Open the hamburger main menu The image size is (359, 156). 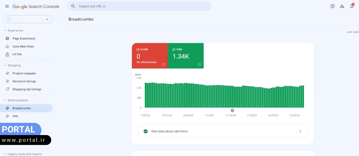[x=7, y=6]
